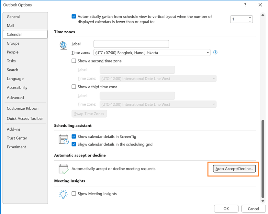Open the General options category

coord(25,17)
